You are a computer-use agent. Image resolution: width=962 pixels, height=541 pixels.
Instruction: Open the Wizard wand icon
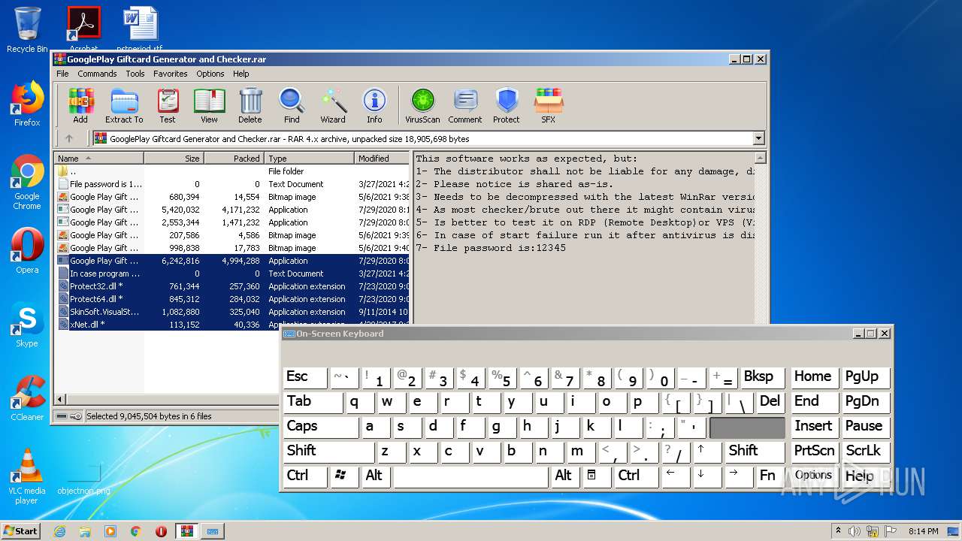[x=333, y=105]
